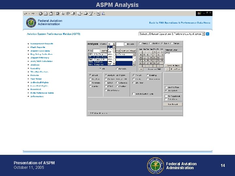Select the Graphs report radio button

coord(90,86)
